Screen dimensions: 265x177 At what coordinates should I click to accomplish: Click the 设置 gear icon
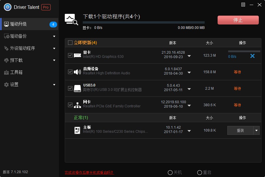point(6,85)
